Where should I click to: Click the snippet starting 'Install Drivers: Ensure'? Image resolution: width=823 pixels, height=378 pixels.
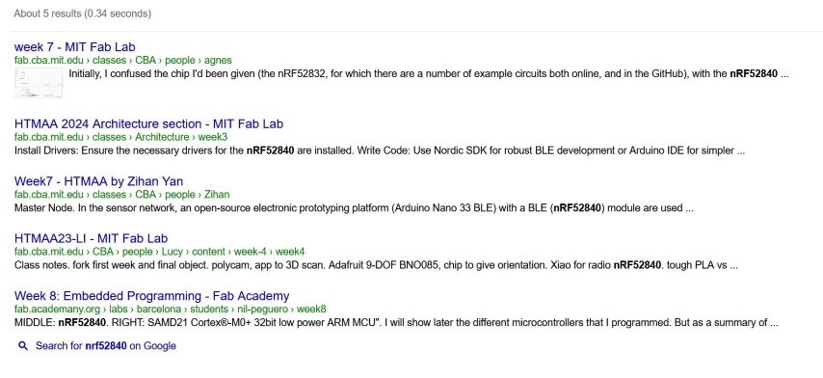[380, 151]
